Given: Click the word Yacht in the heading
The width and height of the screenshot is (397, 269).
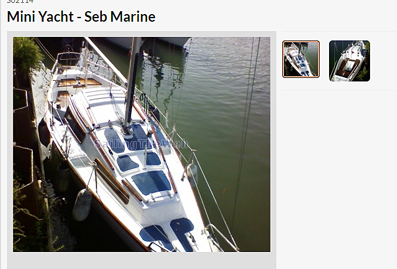Looking at the screenshot, I should (56, 17).
